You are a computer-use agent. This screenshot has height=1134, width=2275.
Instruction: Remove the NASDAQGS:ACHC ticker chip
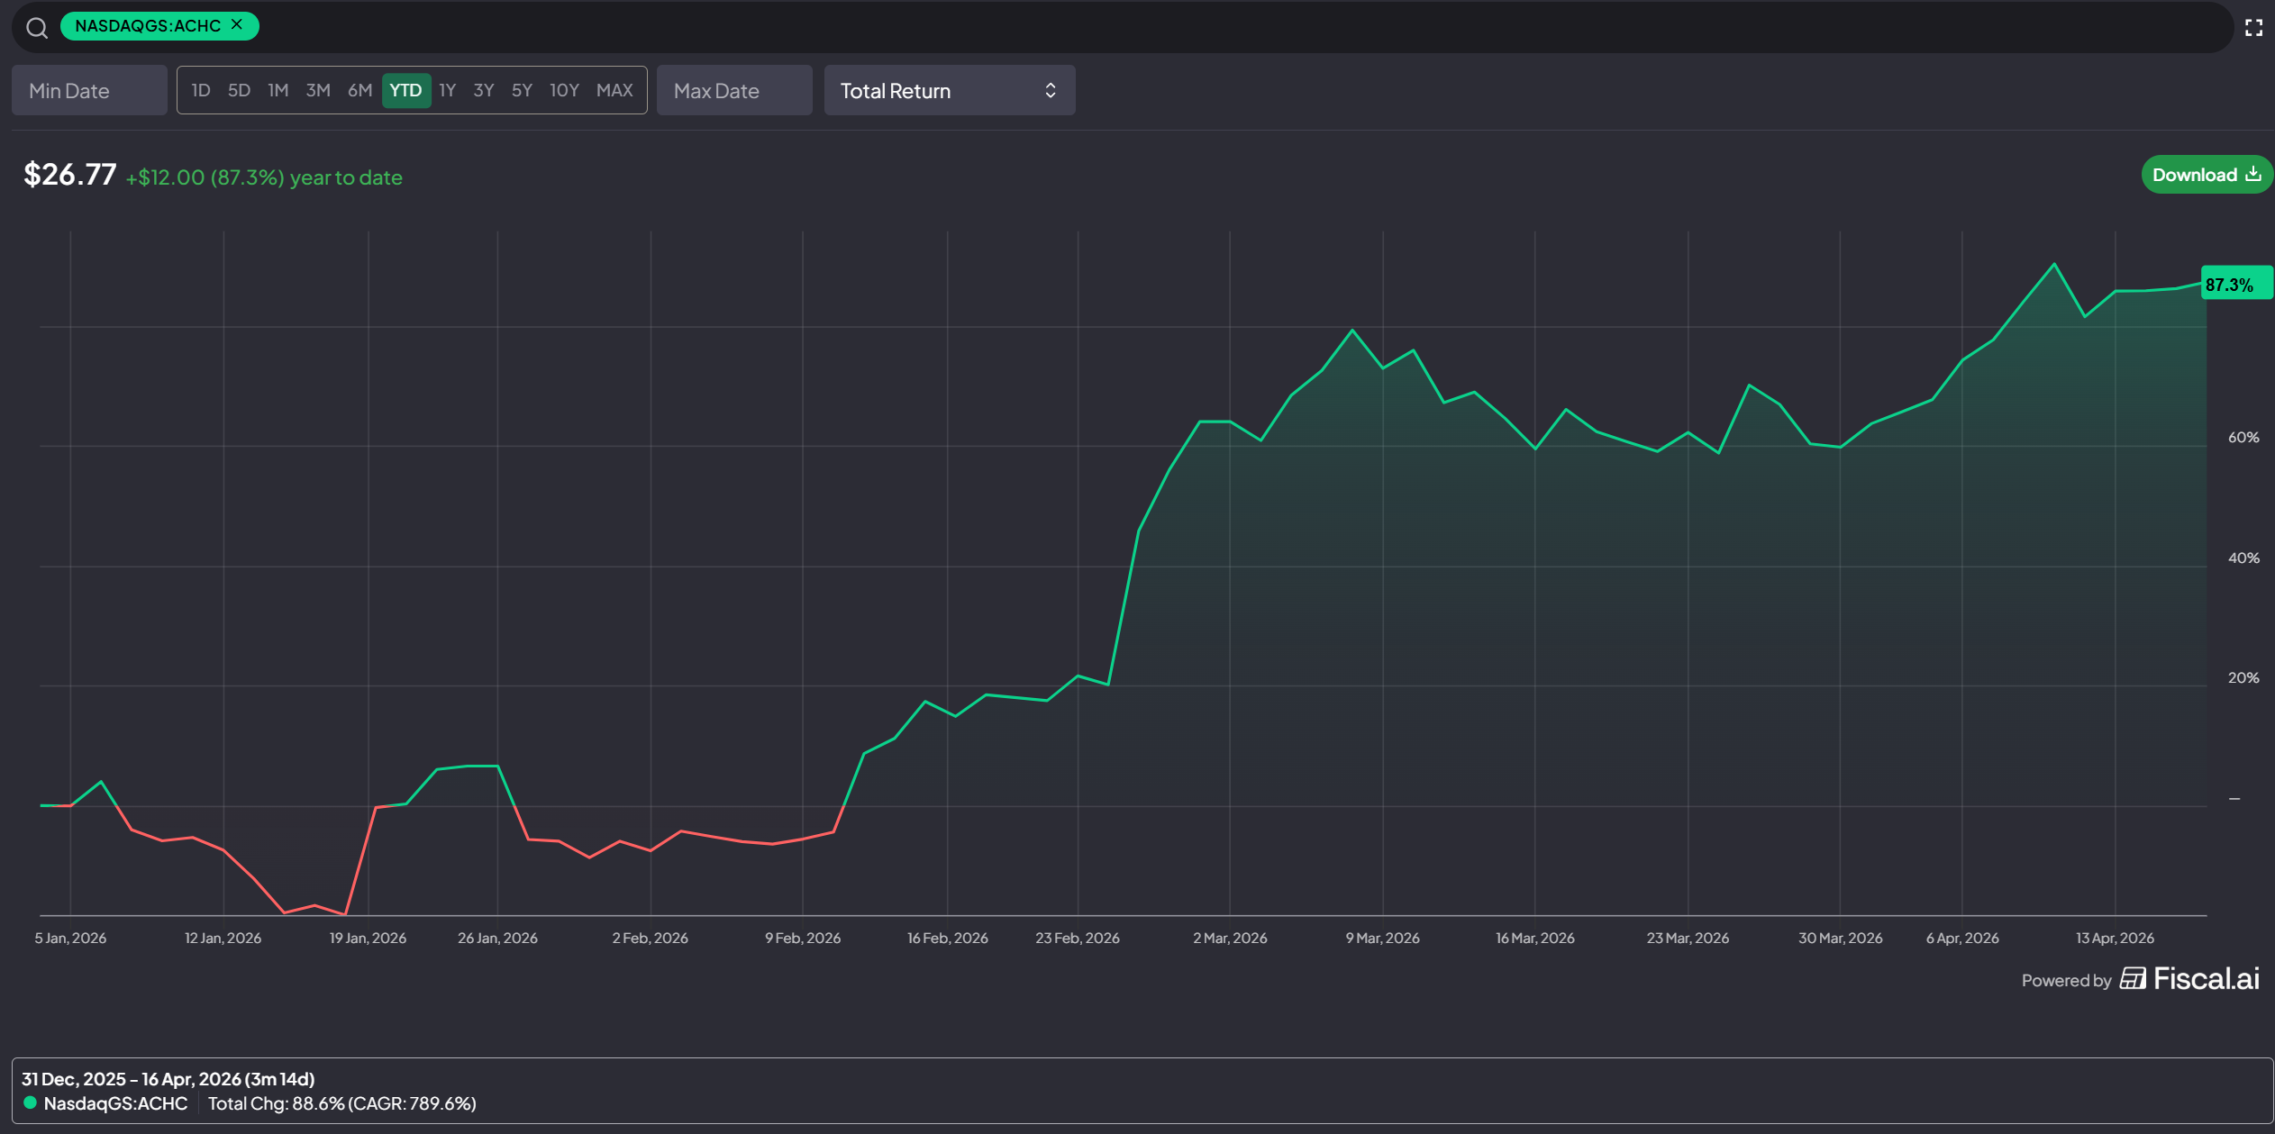(x=237, y=25)
